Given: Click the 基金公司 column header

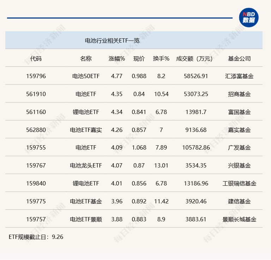Looking at the screenshot, I should coord(239,59).
